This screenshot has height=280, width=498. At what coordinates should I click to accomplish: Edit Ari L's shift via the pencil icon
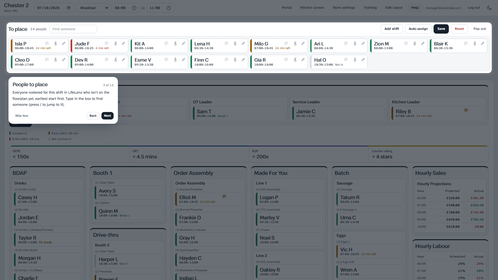[363, 44]
